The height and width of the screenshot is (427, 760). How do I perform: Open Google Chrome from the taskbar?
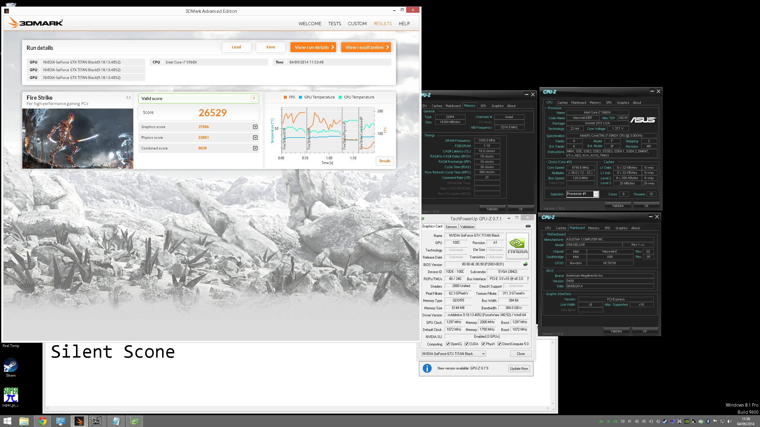pos(42,421)
